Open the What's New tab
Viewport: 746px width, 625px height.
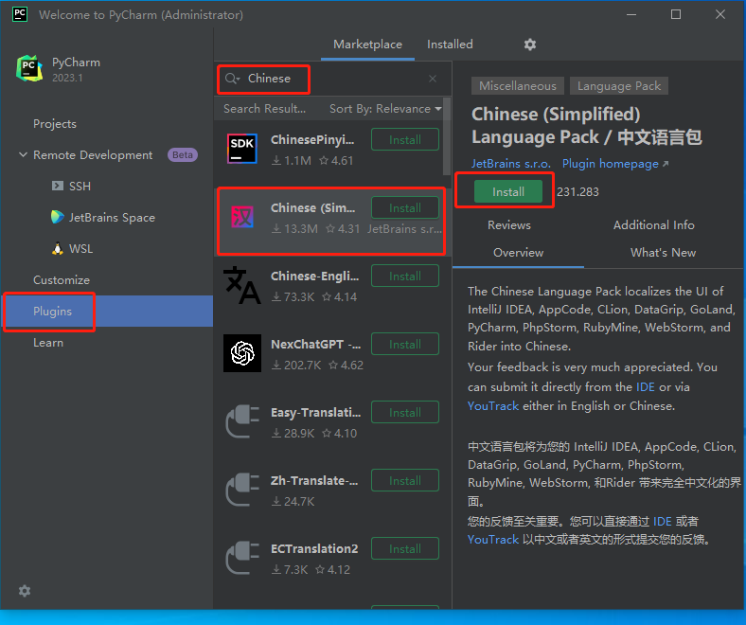point(663,252)
